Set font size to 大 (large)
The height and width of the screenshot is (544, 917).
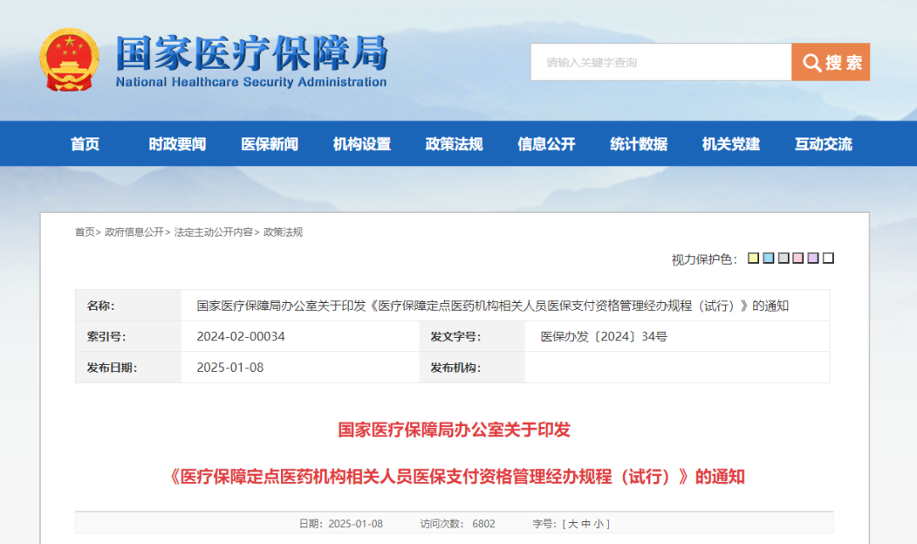click(x=573, y=524)
